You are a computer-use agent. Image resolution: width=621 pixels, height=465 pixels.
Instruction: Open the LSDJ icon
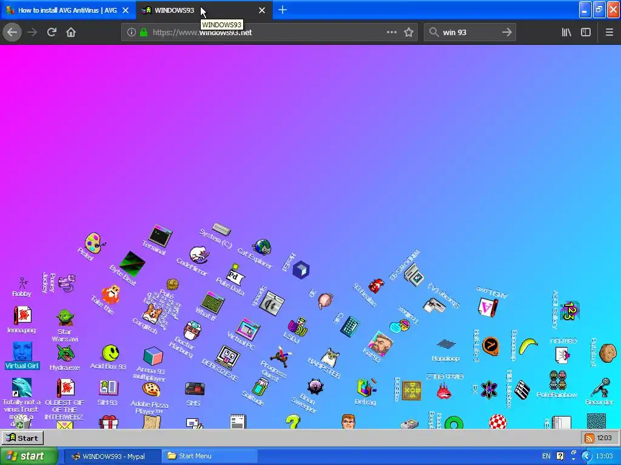click(297, 326)
